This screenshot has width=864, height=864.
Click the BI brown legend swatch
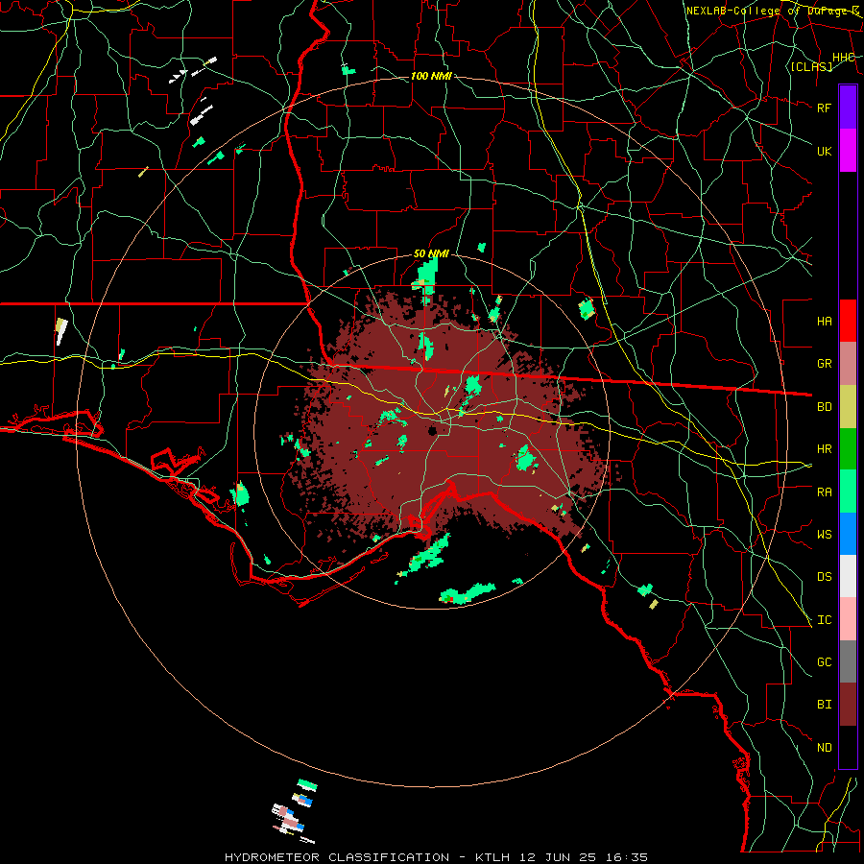(x=848, y=705)
